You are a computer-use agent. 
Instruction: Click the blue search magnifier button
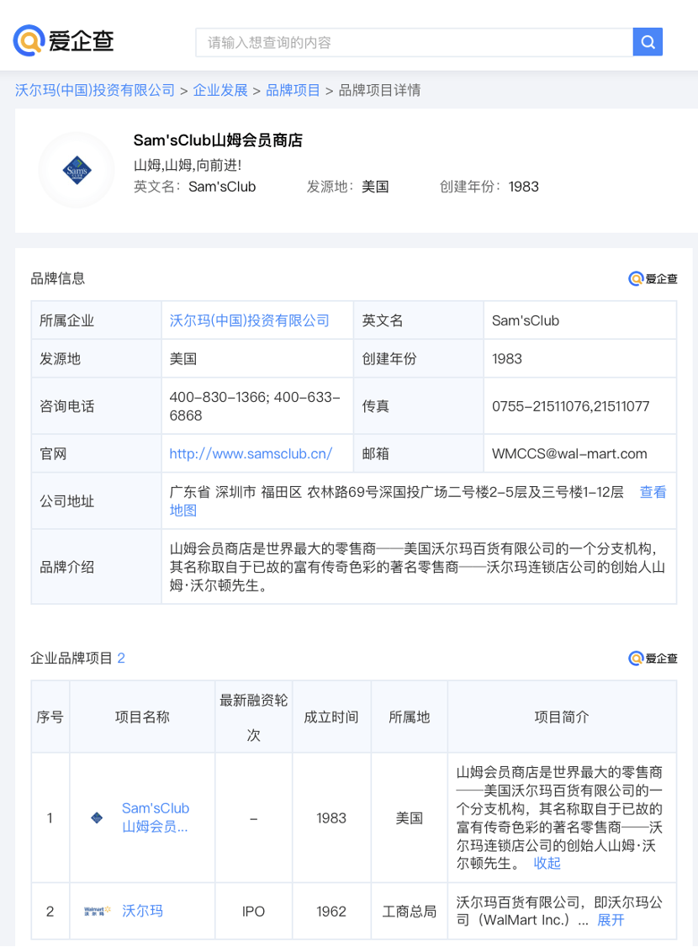tap(648, 42)
